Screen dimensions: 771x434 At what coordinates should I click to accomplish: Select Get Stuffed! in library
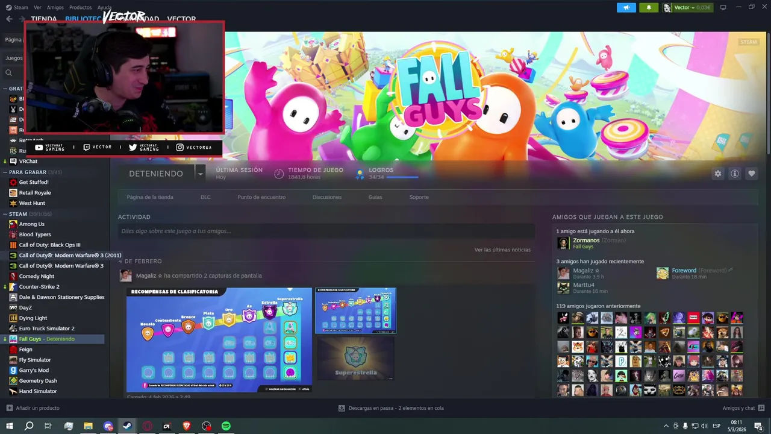[x=34, y=182]
